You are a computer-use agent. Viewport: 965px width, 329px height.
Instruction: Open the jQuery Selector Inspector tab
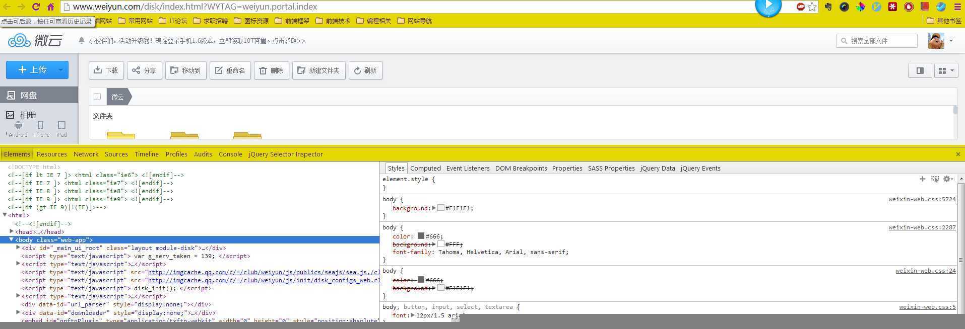pyautogui.click(x=286, y=154)
